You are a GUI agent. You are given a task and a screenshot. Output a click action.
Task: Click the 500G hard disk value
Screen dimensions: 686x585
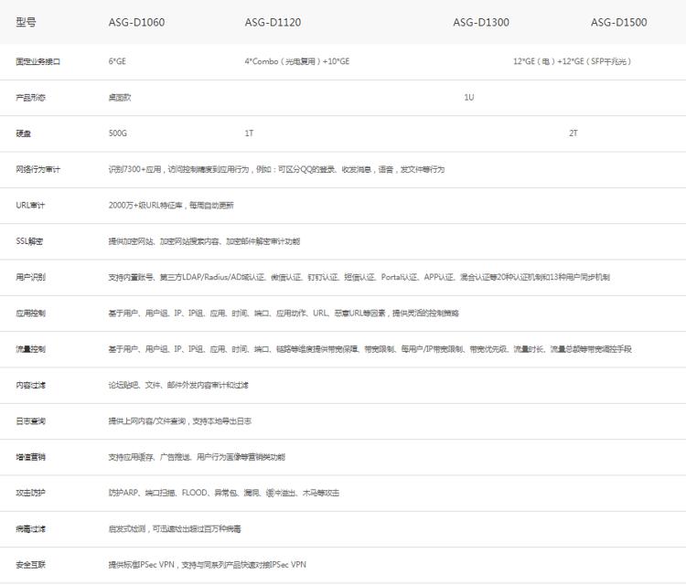pyautogui.click(x=118, y=133)
